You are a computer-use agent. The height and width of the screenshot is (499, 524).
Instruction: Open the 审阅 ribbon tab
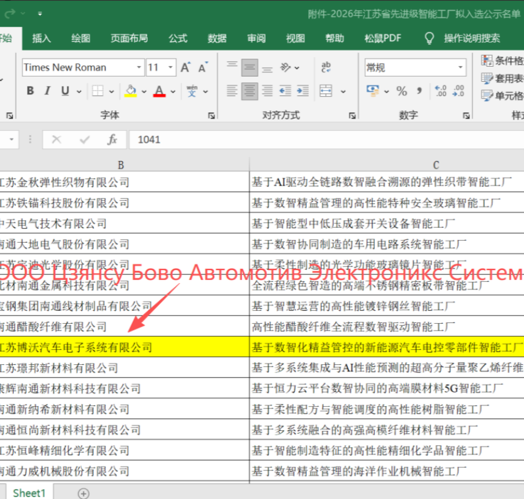point(256,39)
